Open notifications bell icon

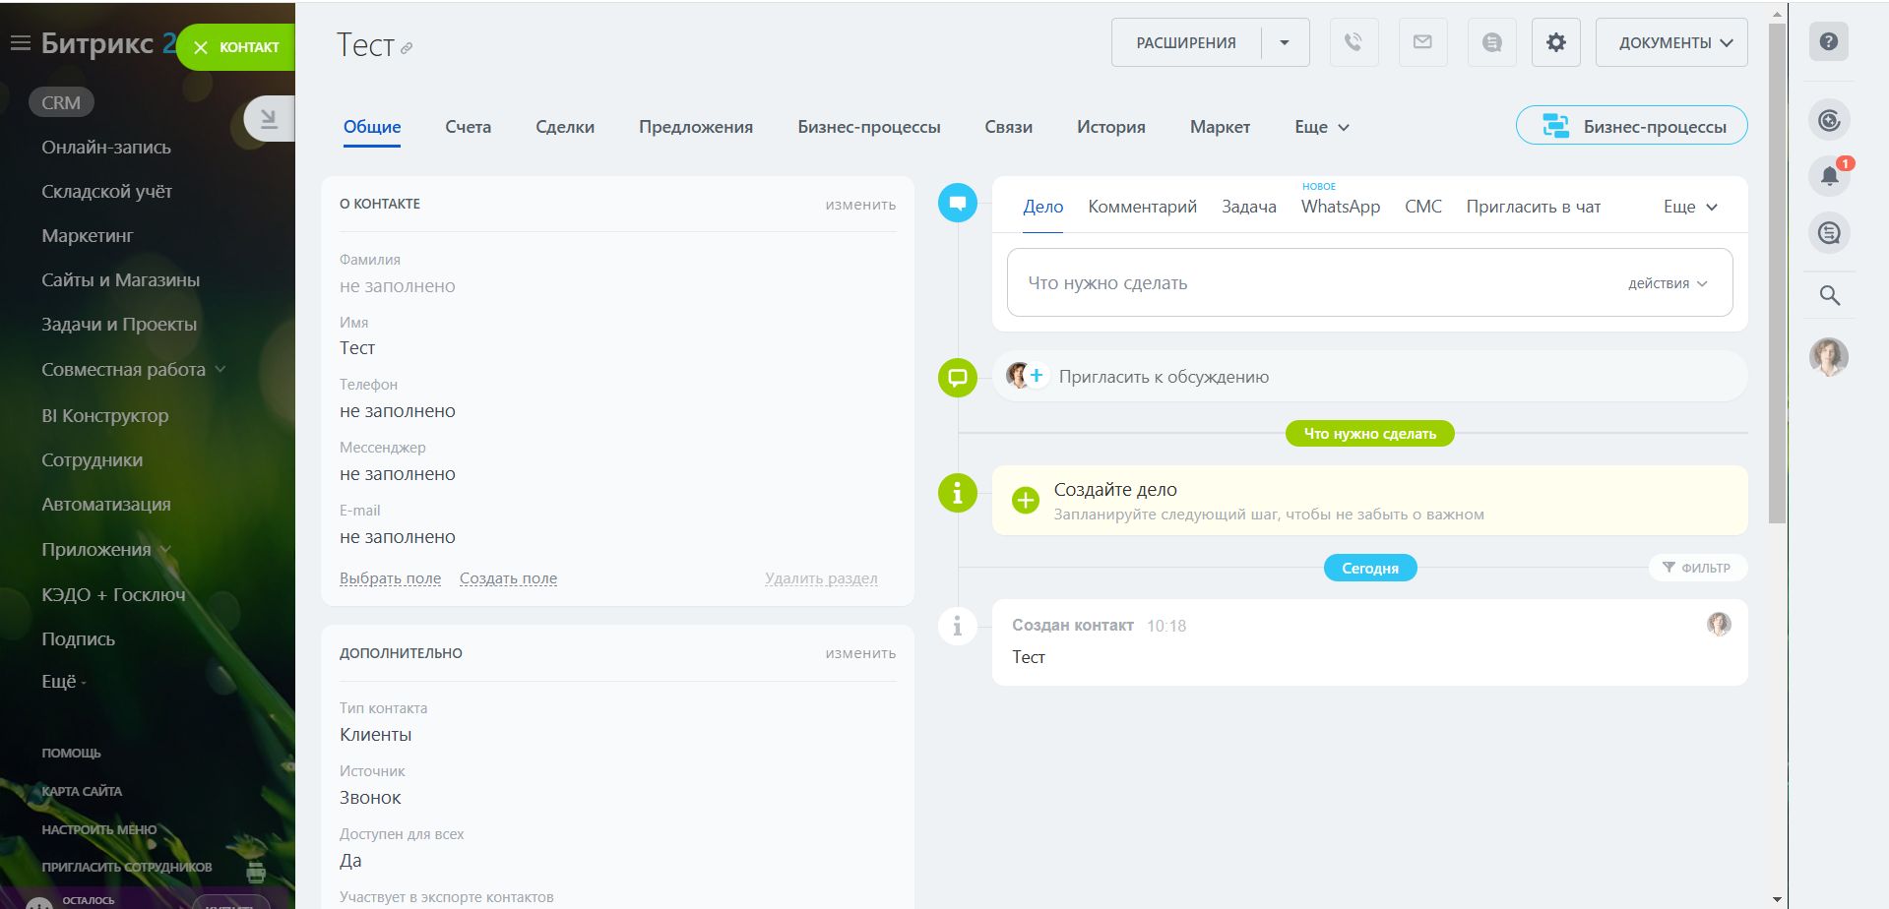coord(1828,176)
